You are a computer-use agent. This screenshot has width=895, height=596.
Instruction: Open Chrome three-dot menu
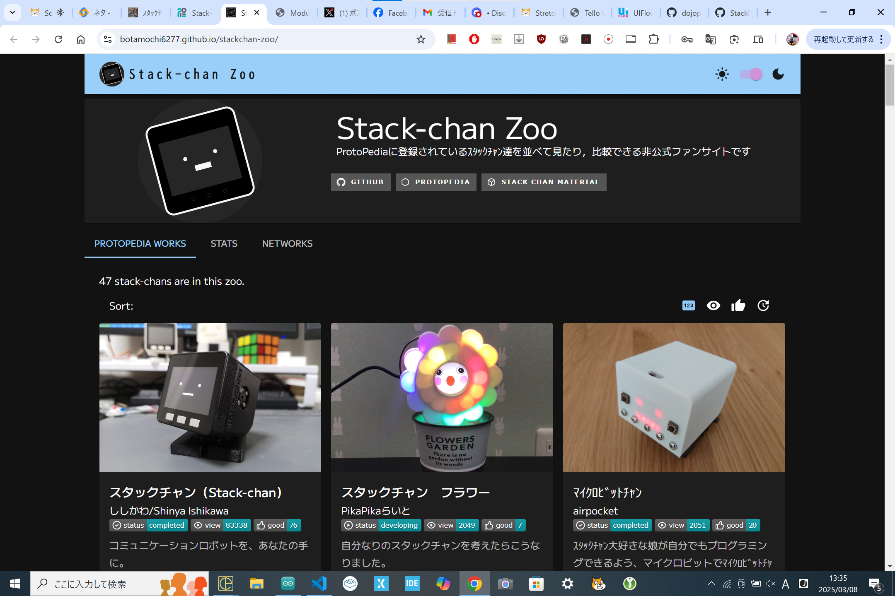[882, 39]
